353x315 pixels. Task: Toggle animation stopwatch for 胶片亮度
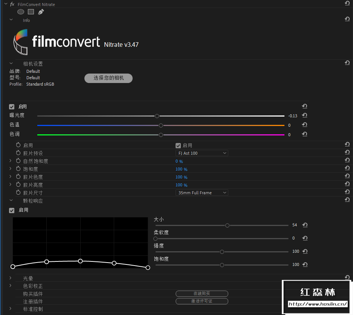(x=18, y=184)
